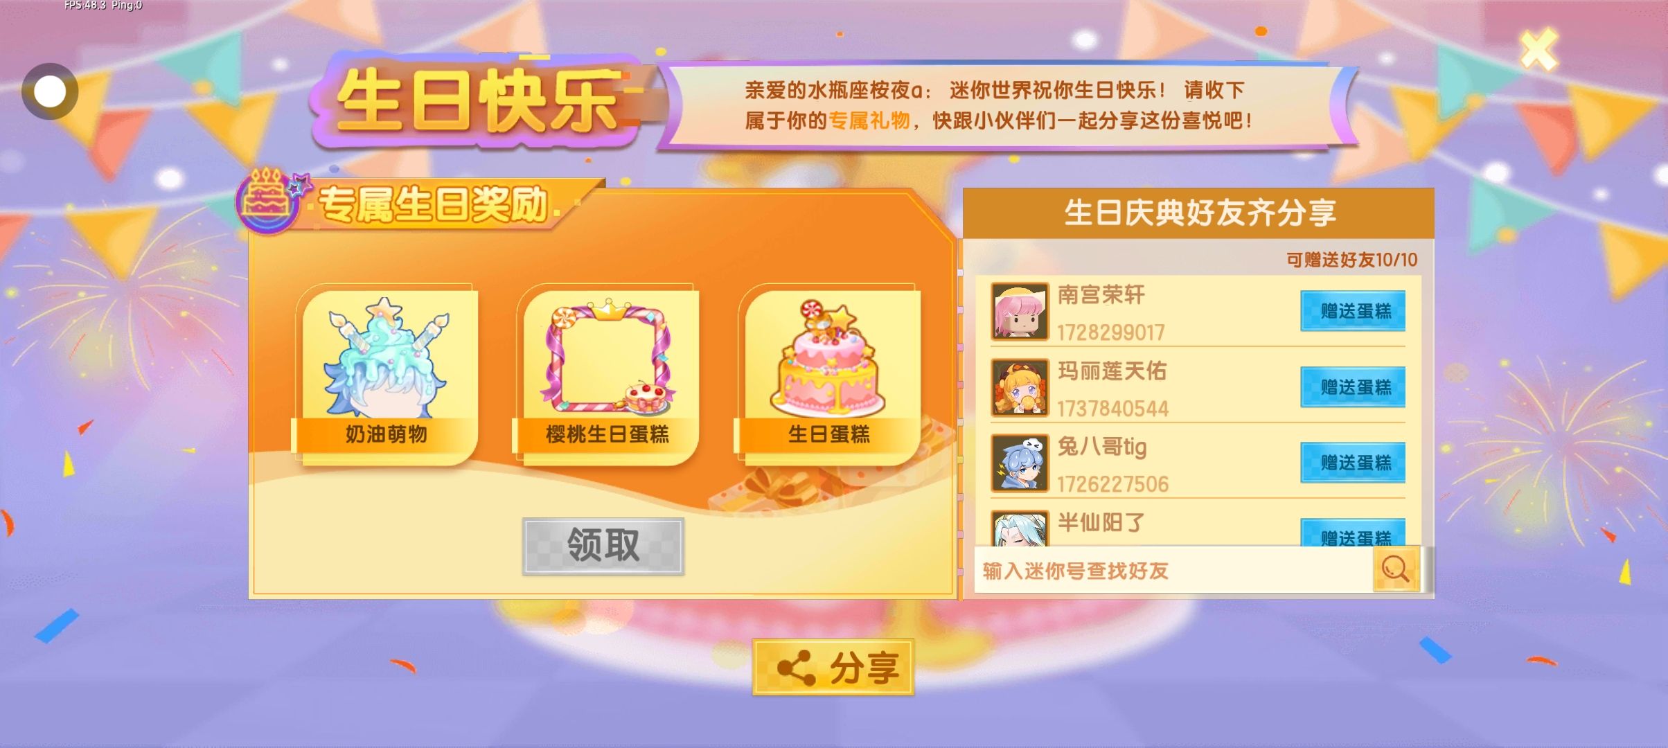Click the 专属礼物 highlighted text in banner
The width and height of the screenshot is (1668, 748).
pos(869,121)
